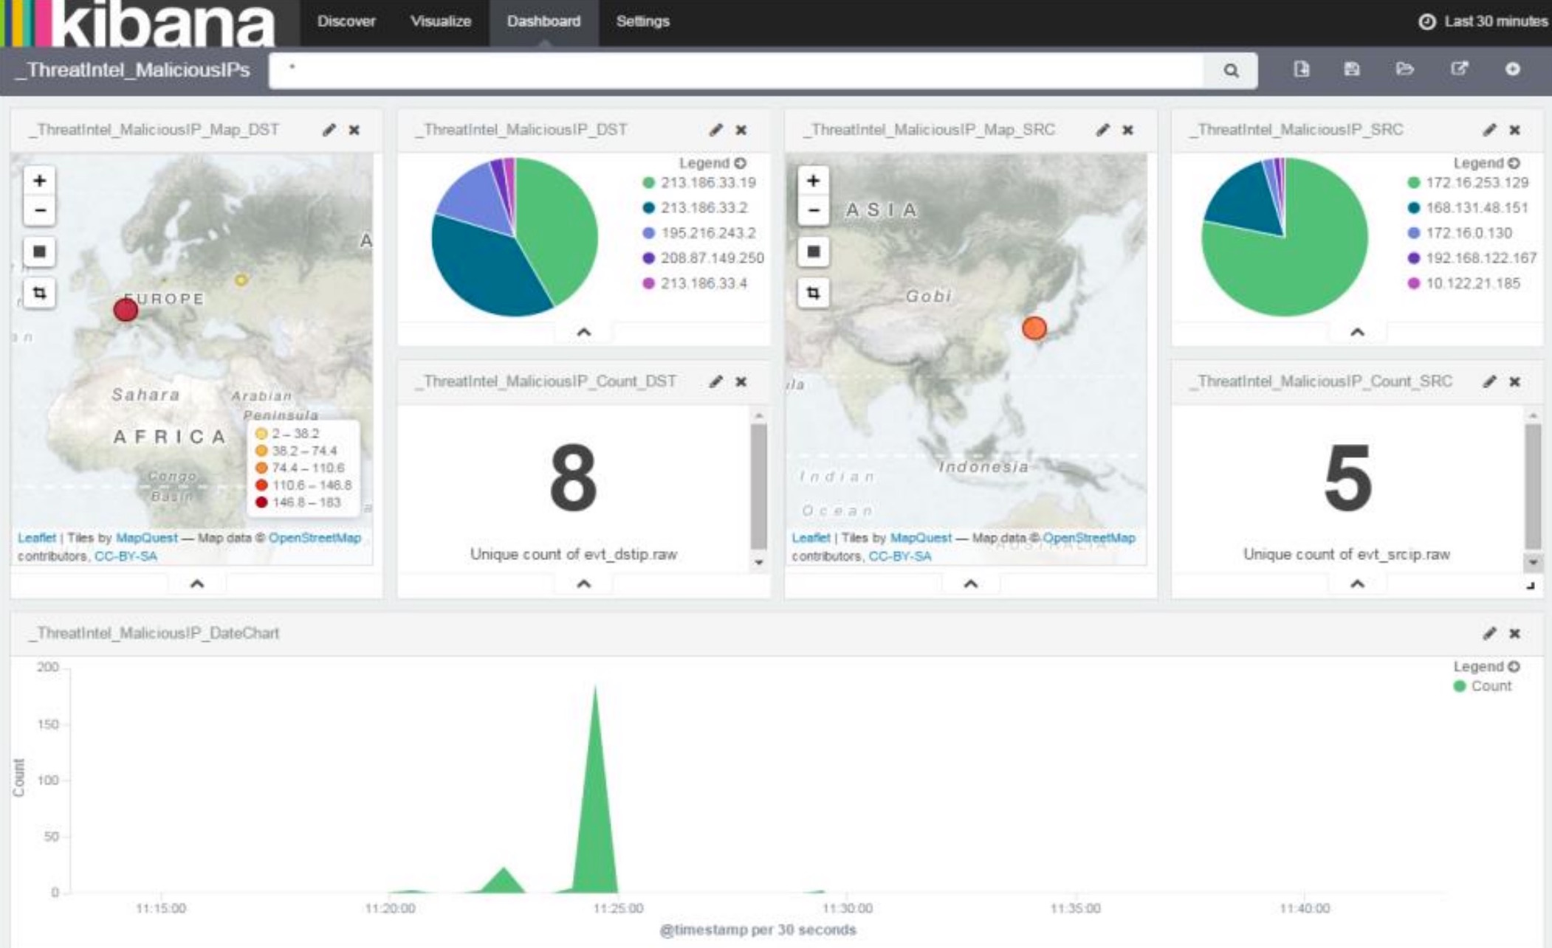The width and height of the screenshot is (1552, 948).
Task: Open the Settings menu item
Action: click(642, 22)
